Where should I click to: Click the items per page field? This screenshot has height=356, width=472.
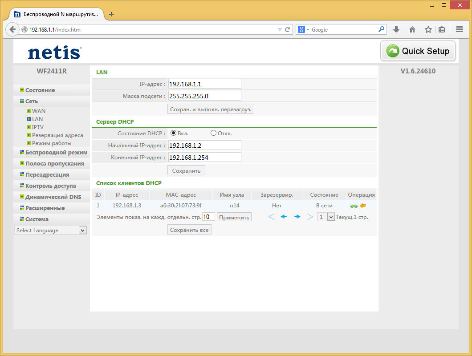pos(208,217)
